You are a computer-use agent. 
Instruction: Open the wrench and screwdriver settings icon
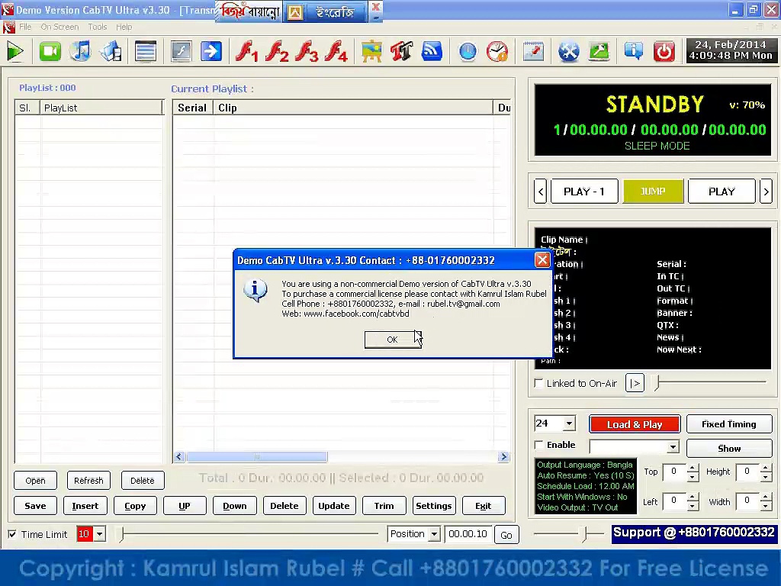point(569,51)
